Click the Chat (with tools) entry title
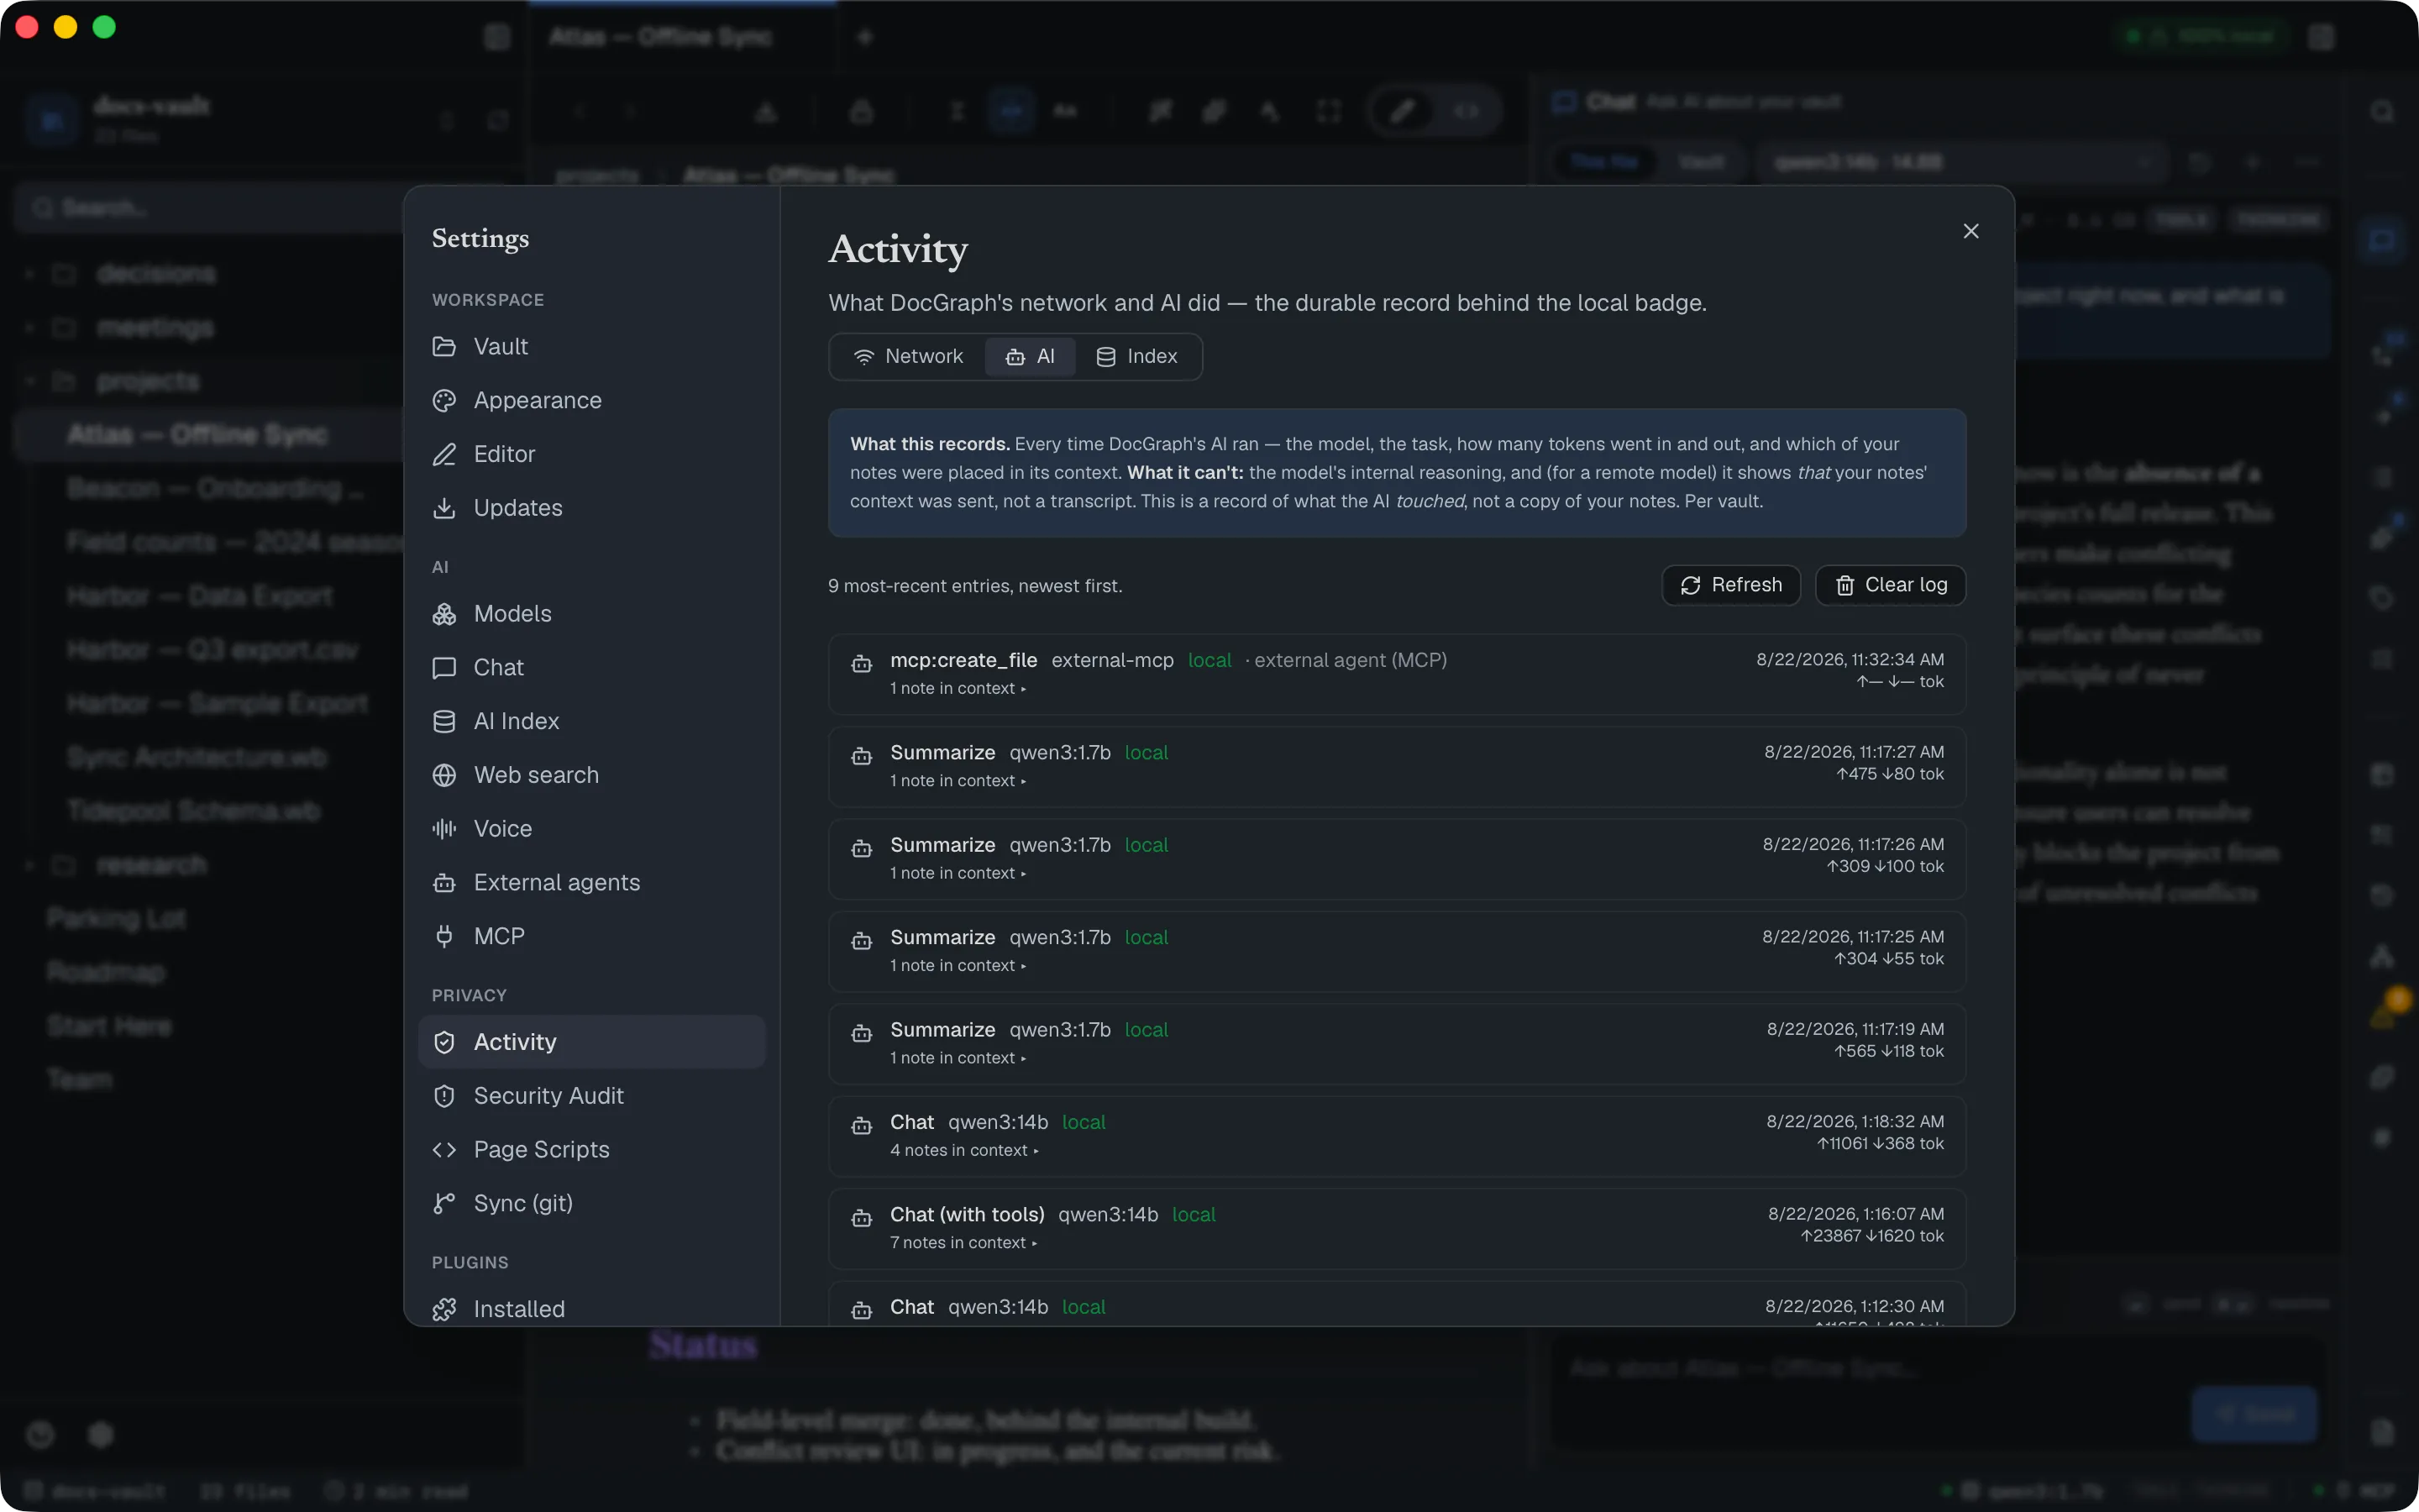The width and height of the screenshot is (2419, 1512). coord(967,1214)
